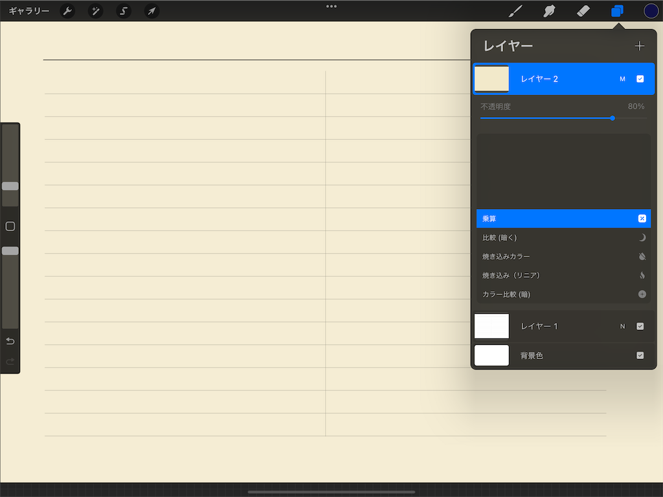Collapse blend mode via M letter
This screenshot has height=497, width=663.
pos(622,79)
